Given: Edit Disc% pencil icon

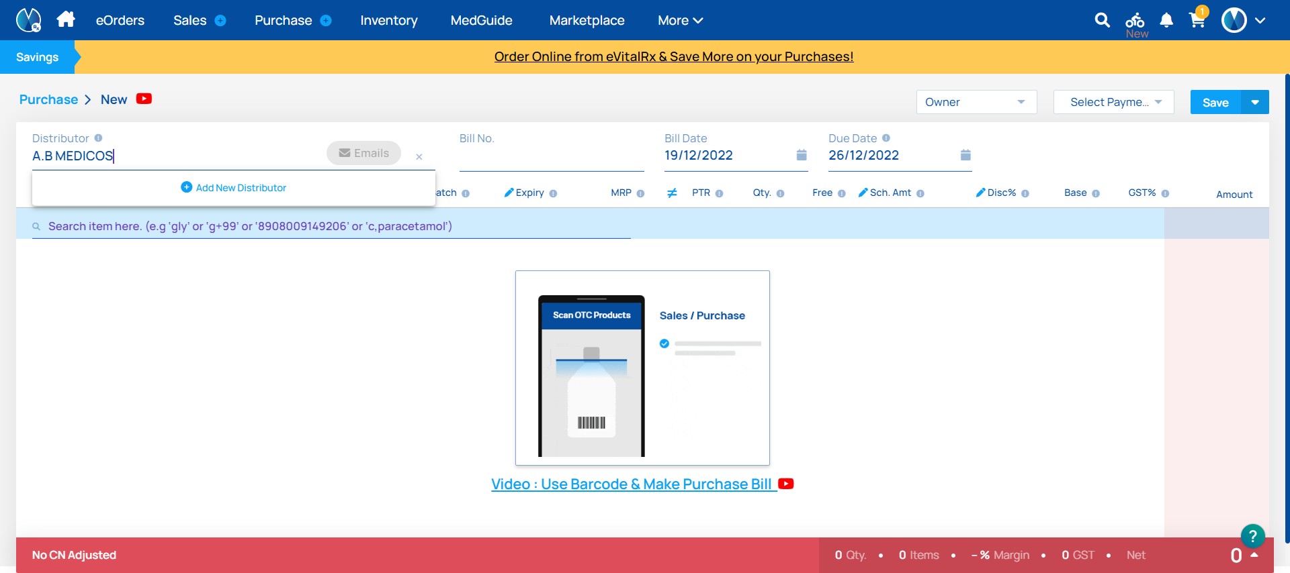Looking at the screenshot, I should click(x=980, y=193).
